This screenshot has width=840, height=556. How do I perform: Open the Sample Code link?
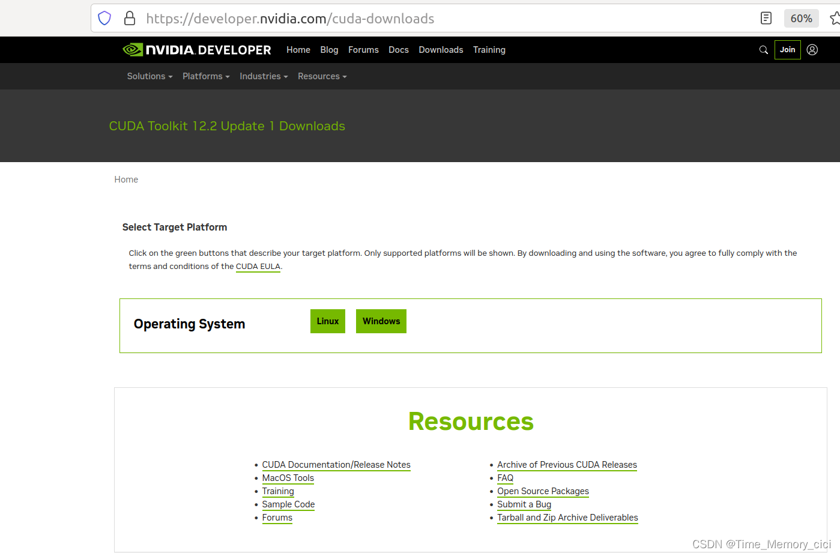point(288,504)
